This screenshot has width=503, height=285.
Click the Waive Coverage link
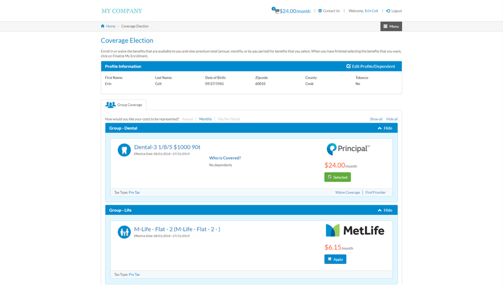coord(347,192)
